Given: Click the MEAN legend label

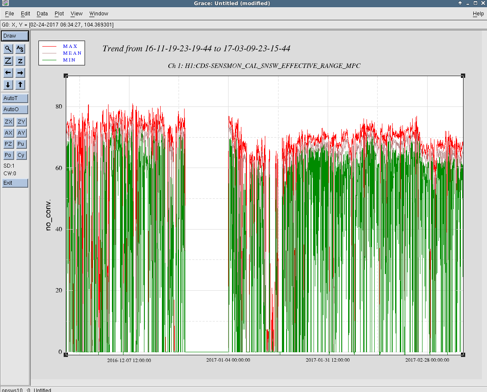Looking at the screenshot, I should [x=72, y=53].
